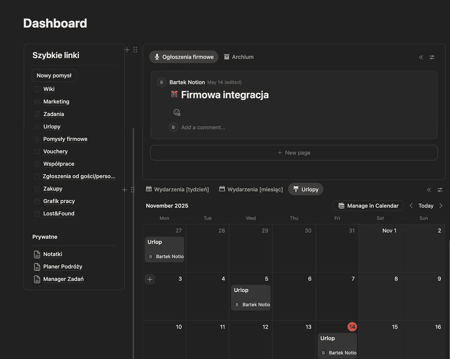450x359 pixels.
Task: Click the Współprace person icon
Action: click(37, 164)
